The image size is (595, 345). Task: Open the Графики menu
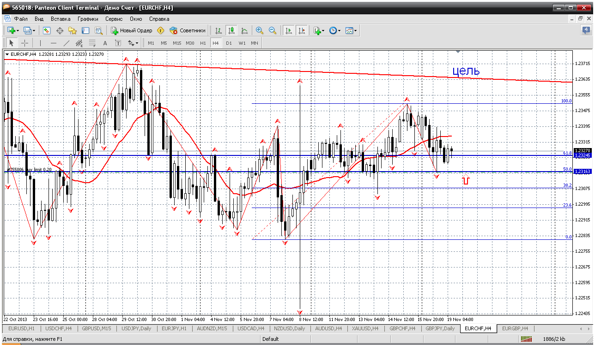pos(88,19)
